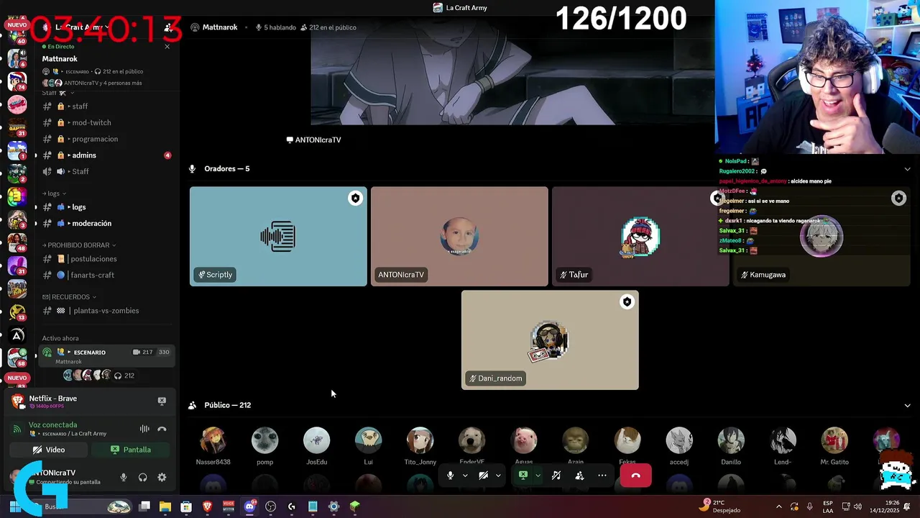The image size is (920, 518).
Task: Collapse the RECUERDOS category
Action: click(x=69, y=297)
